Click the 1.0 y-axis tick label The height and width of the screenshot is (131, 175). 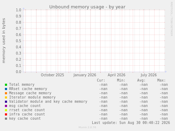click(19, 10)
